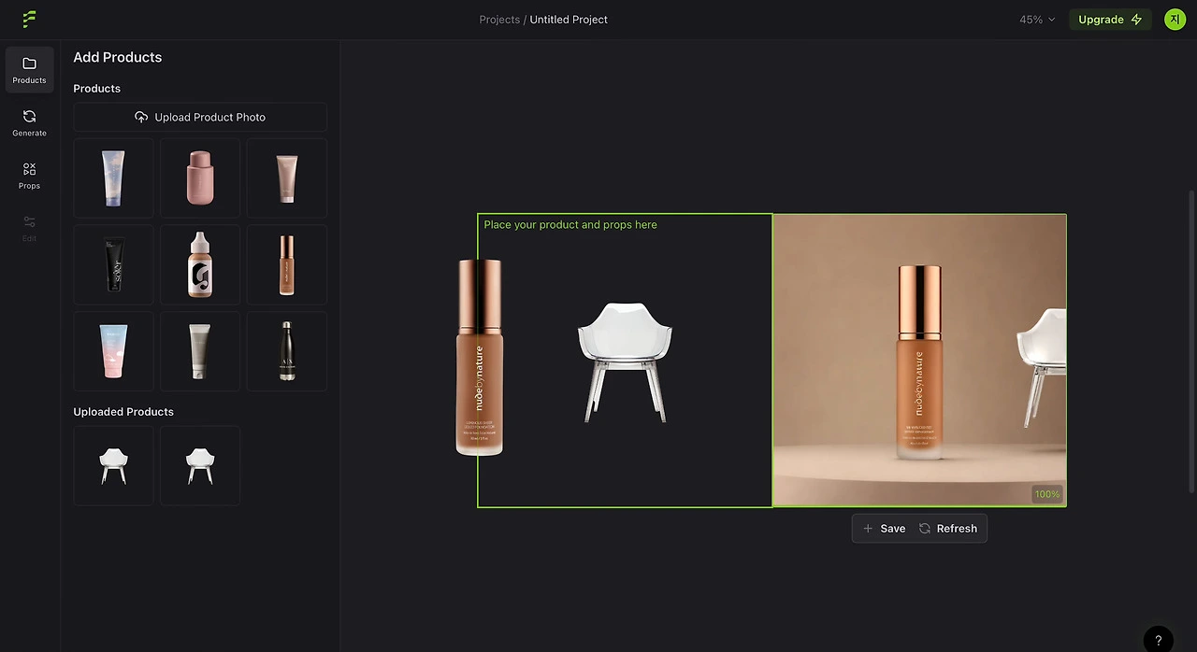Click the Refresh button
Viewport: 1197px width, 652px height.
point(947,529)
